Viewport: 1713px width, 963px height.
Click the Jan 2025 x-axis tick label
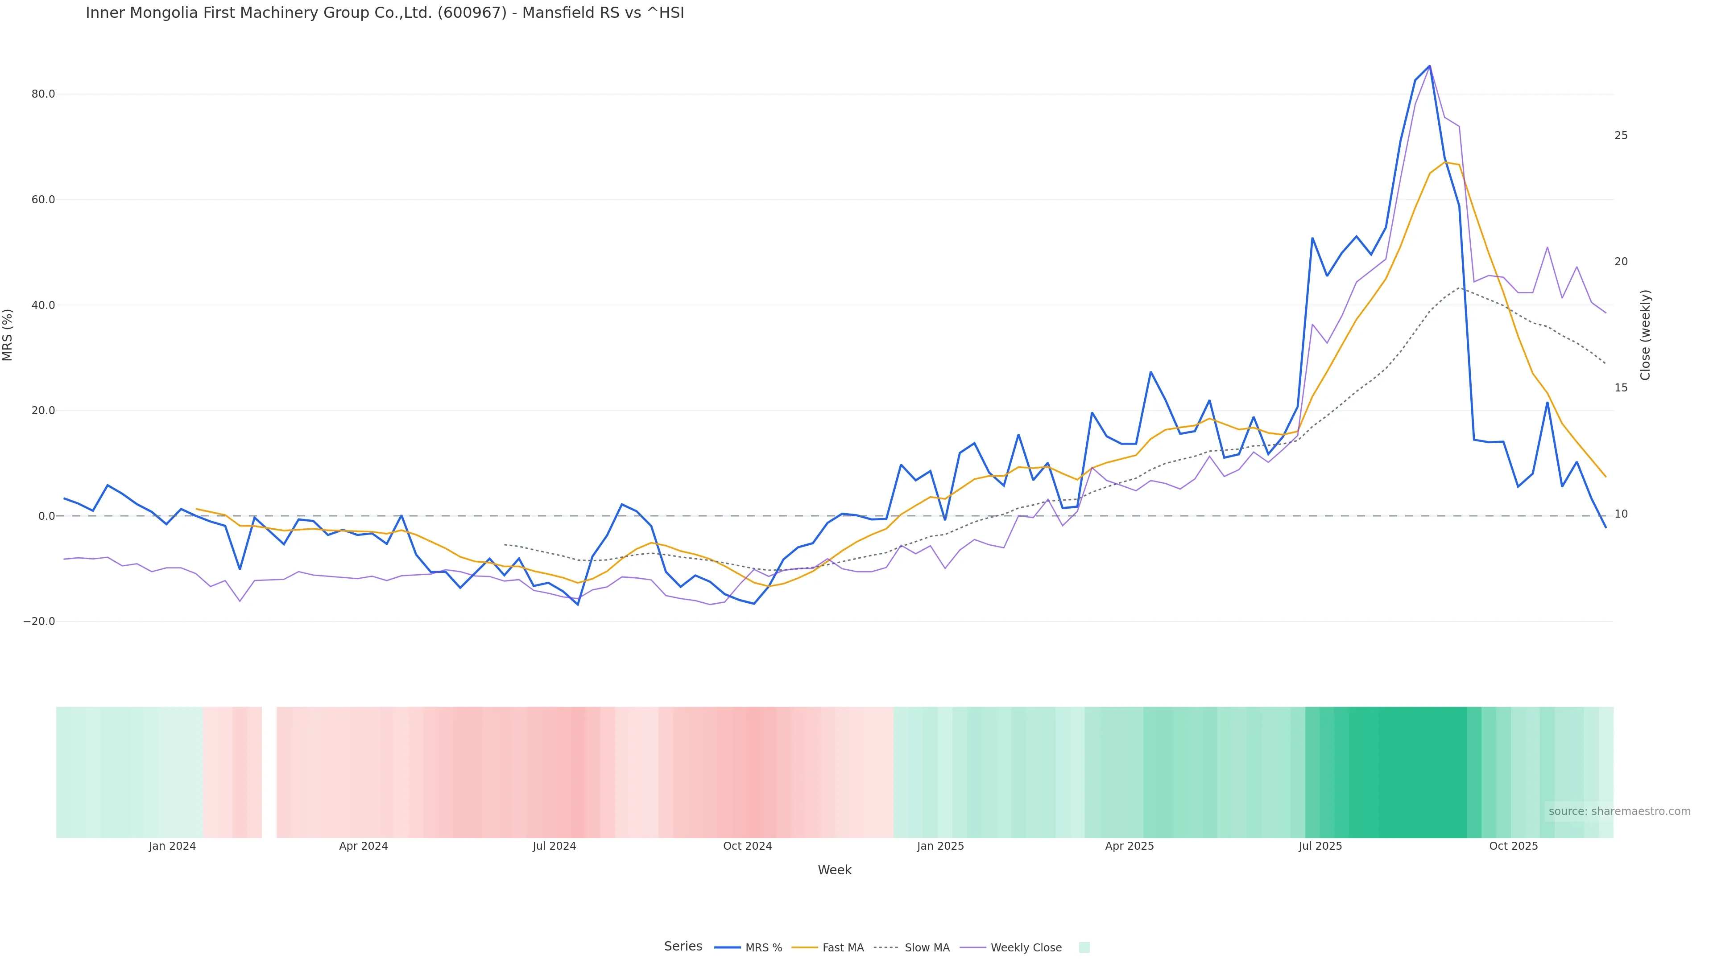point(940,846)
